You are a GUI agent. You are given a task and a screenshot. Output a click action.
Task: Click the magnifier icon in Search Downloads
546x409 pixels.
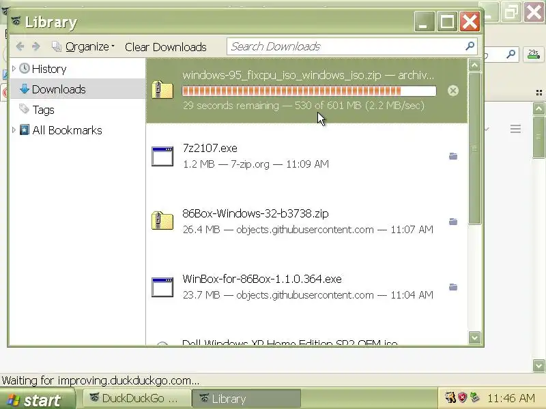pos(470,46)
